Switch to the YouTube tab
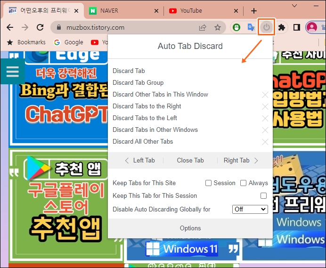The width and height of the screenshot is (326, 268). click(x=204, y=11)
